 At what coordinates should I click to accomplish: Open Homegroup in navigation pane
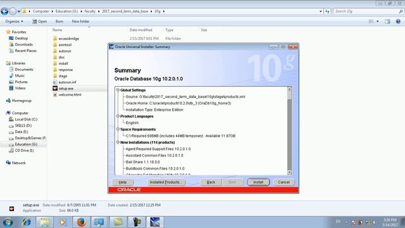click(x=18, y=101)
